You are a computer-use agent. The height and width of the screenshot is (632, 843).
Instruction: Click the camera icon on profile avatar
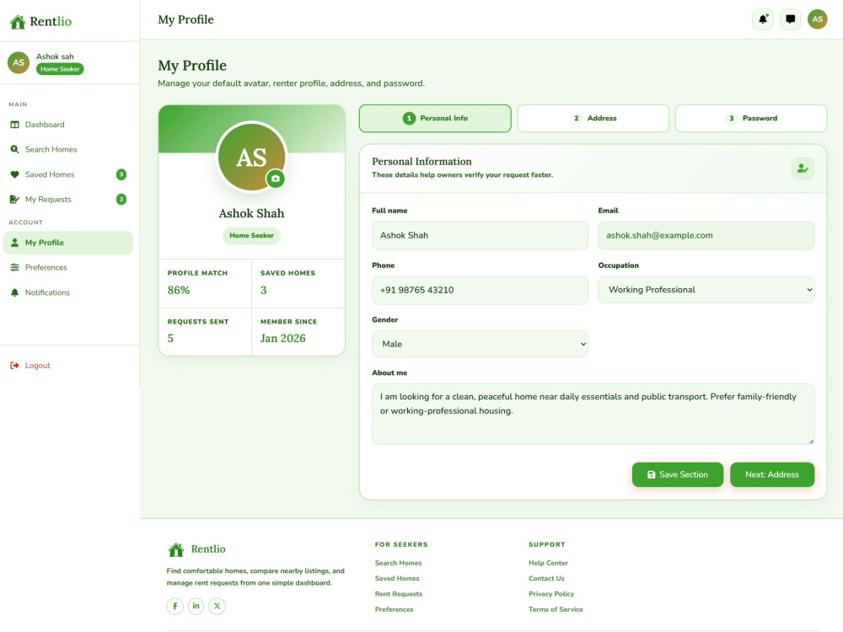(276, 179)
